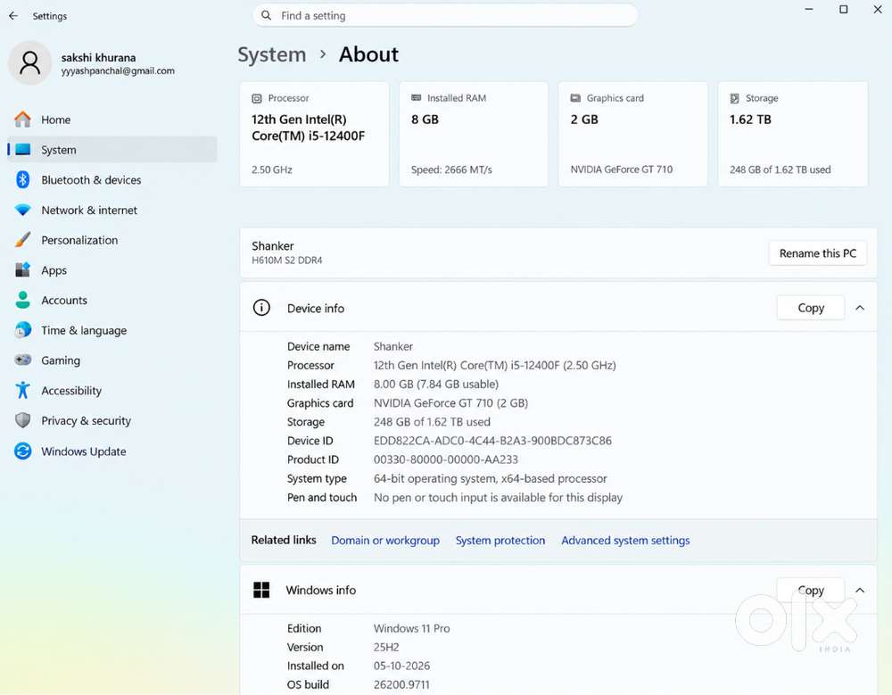Collapse the Device info section chevron
Image resolution: width=892 pixels, height=695 pixels.
tap(860, 308)
